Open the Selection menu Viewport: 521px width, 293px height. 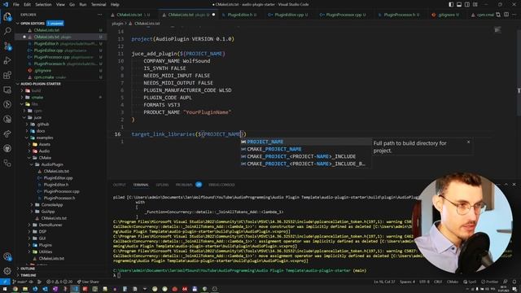[43, 5]
